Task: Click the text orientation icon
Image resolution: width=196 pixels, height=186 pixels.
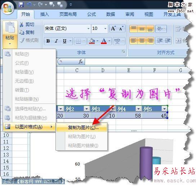Action: (161, 28)
